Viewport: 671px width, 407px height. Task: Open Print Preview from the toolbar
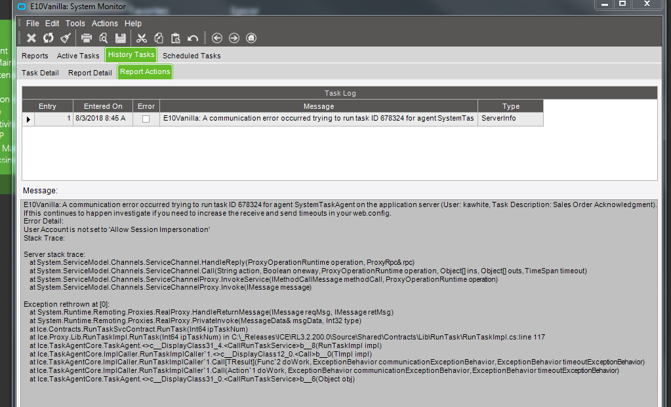click(104, 38)
